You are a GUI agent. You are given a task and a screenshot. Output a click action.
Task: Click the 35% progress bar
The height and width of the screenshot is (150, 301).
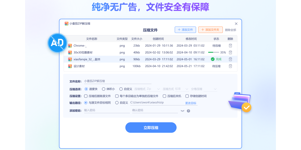pos(214,52)
